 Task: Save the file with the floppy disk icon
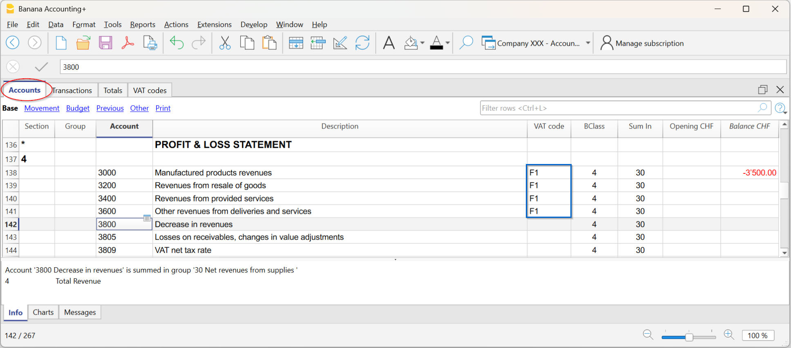105,43
